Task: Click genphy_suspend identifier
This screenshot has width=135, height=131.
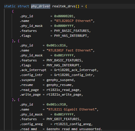Action: 60,80
